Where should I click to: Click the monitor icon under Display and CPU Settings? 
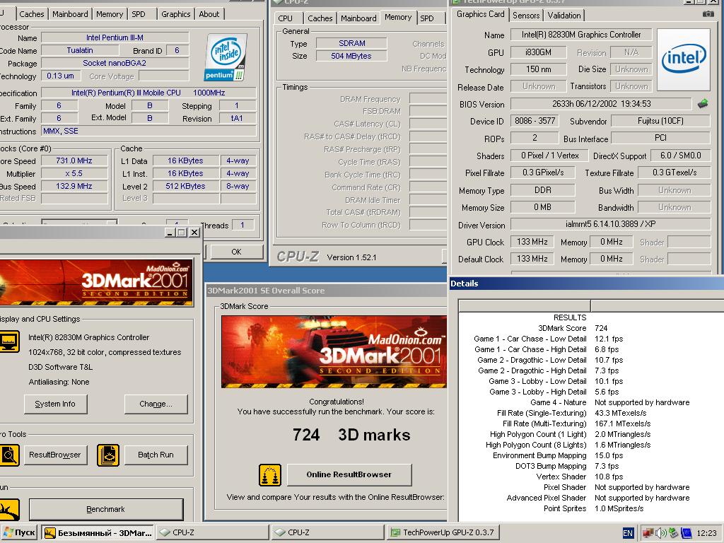(x=8, y=341)
